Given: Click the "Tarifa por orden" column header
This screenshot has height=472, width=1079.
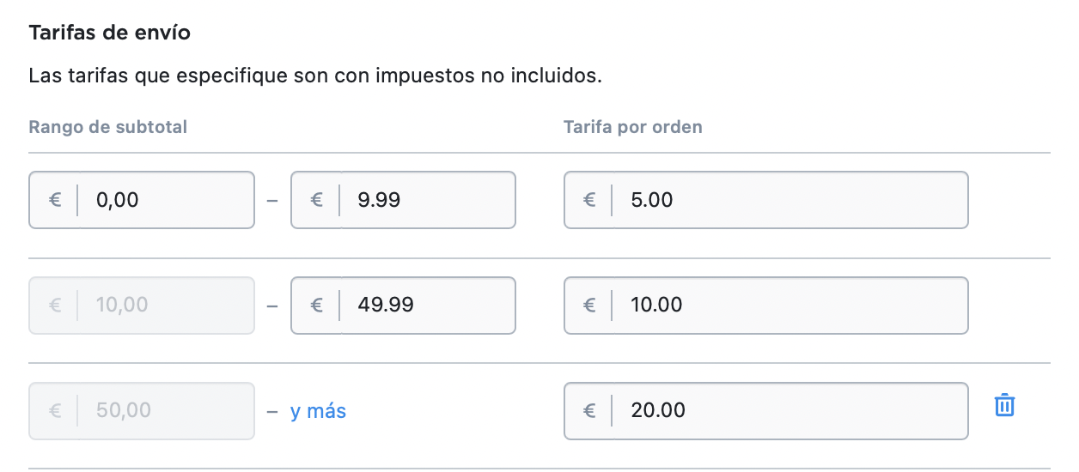Looking at the screenshot, I should tap(633, 127).
